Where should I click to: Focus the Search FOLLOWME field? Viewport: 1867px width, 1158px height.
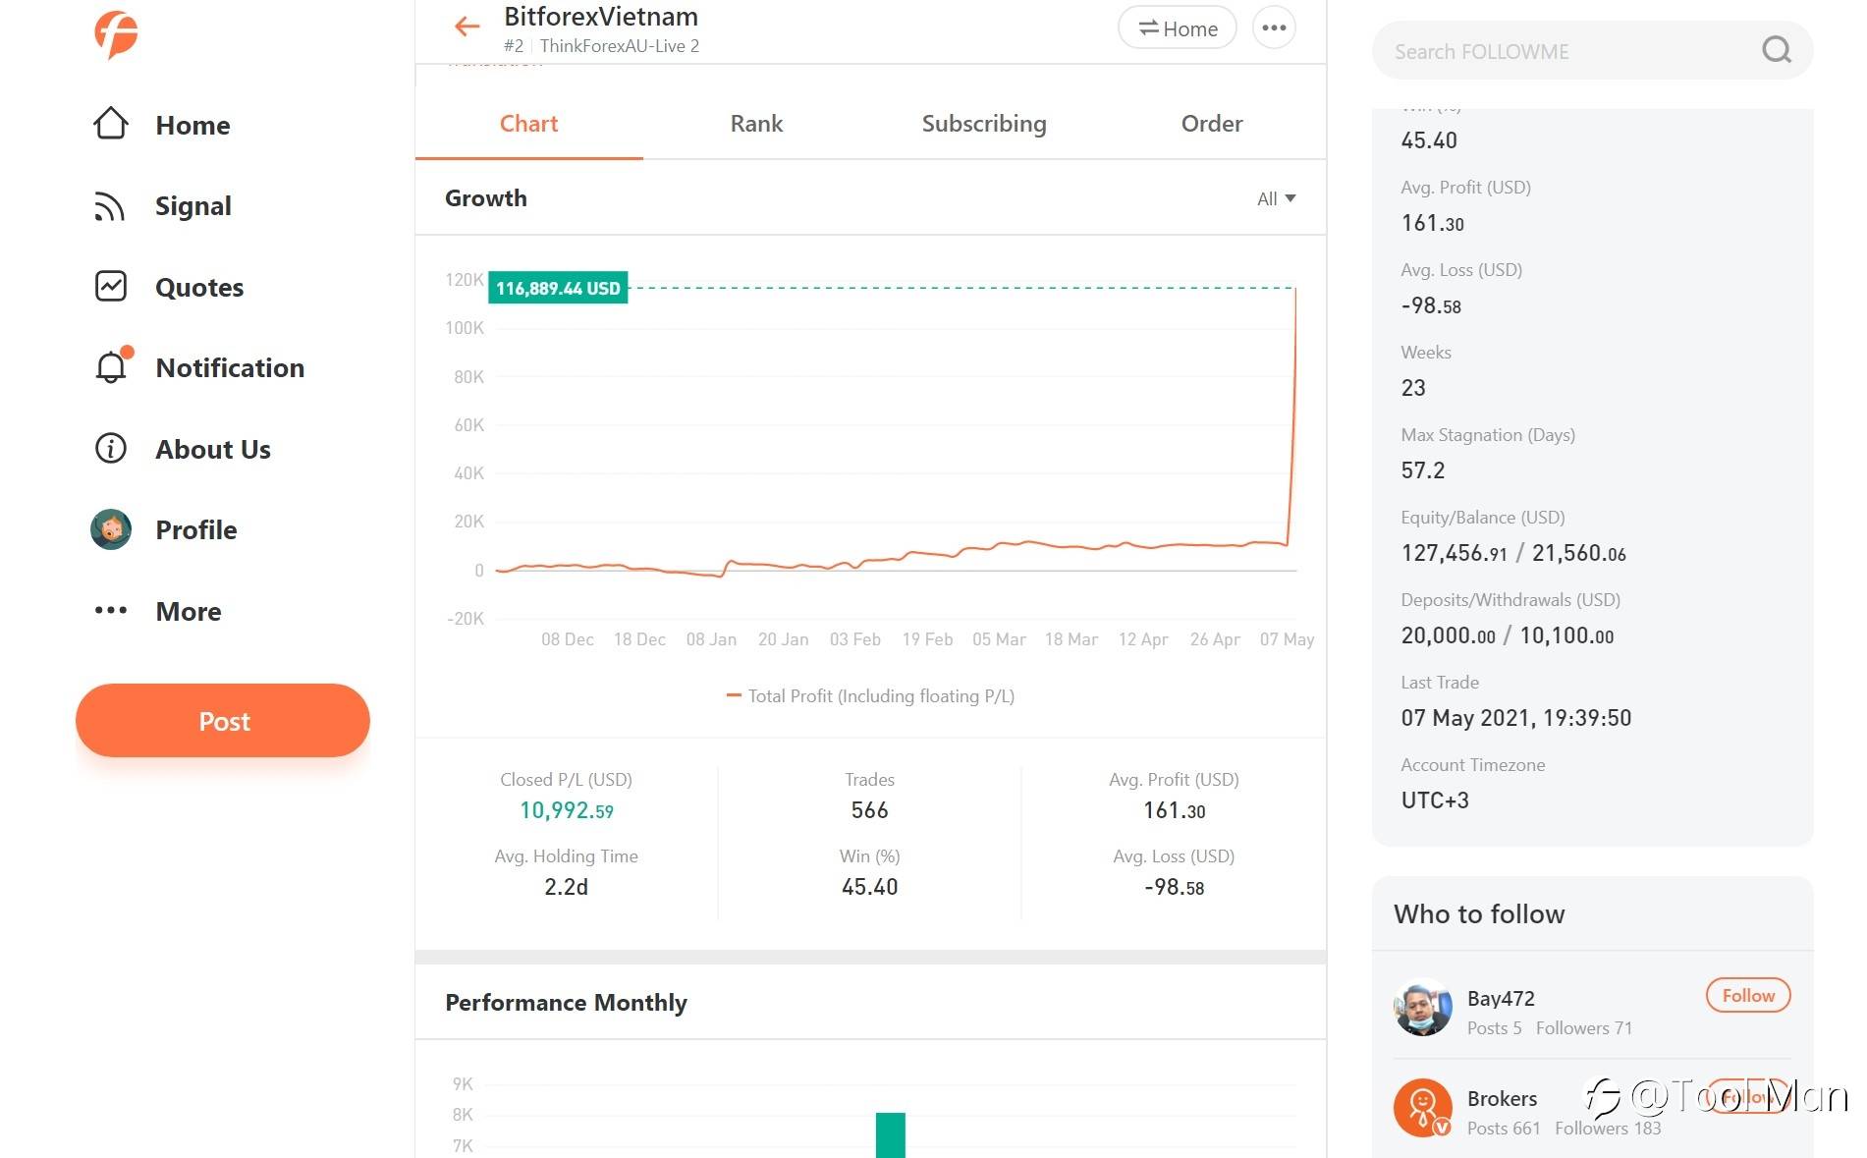pyautogui.click(x=1592, y=51)
